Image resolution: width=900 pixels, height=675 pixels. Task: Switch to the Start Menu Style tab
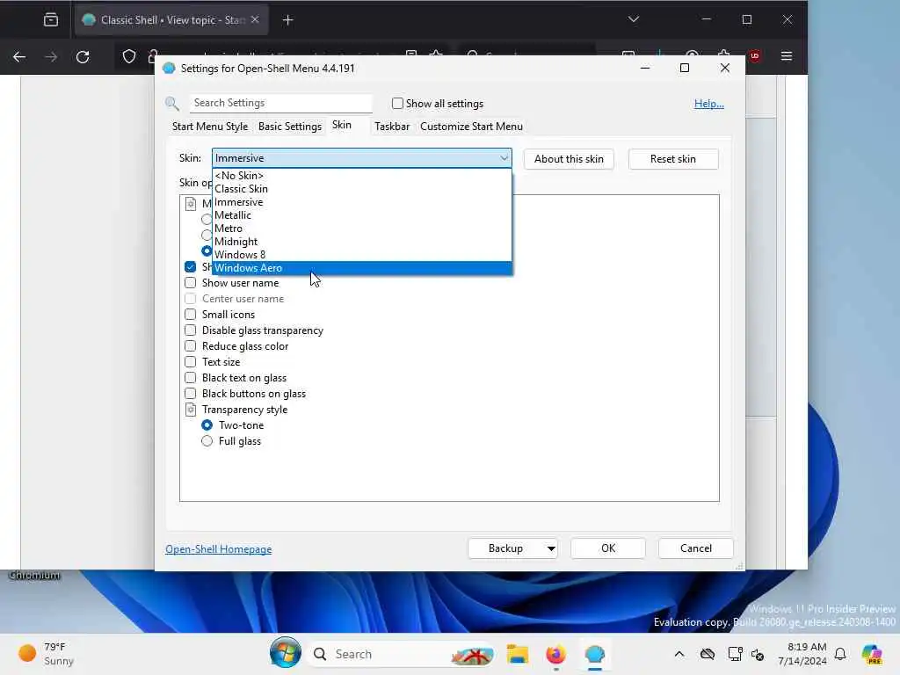(x=210, y=127)
